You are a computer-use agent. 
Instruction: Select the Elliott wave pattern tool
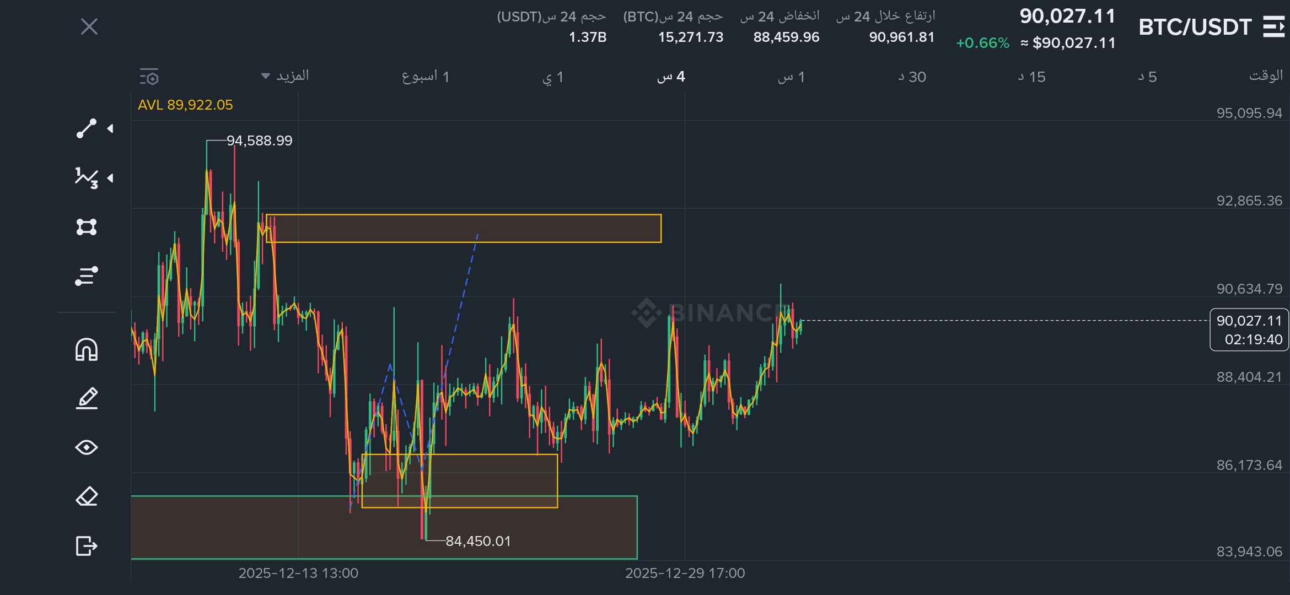coord(86,178)
